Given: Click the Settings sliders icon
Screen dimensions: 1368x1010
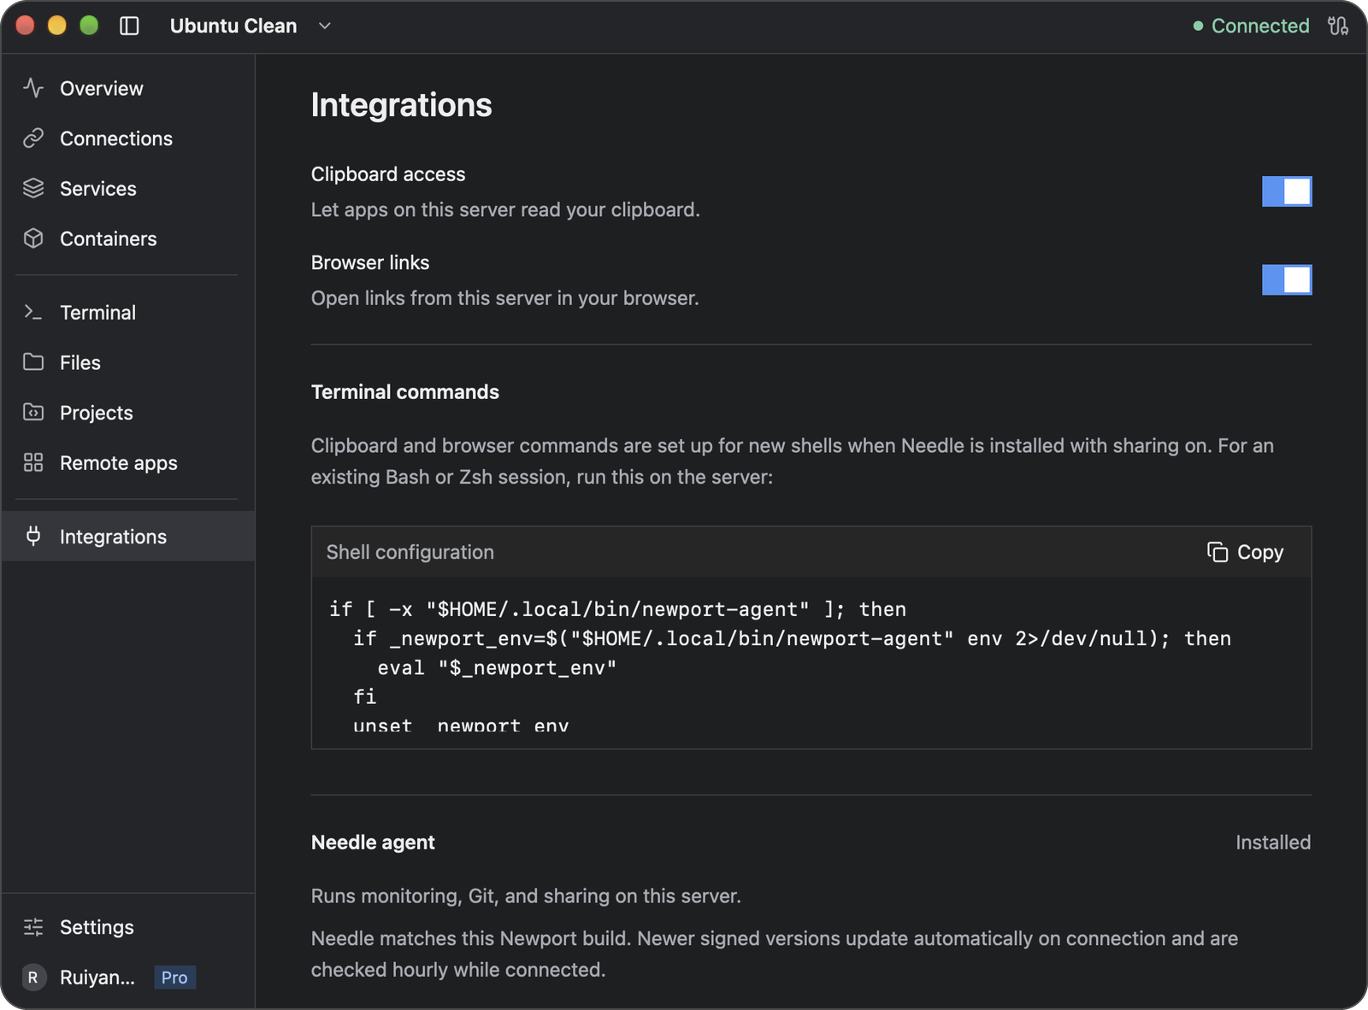Looking at the screenshot, I should point(33,927).
